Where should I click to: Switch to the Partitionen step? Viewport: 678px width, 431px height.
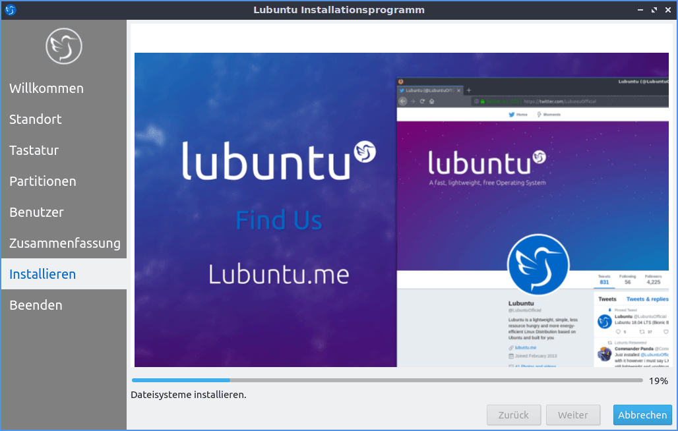tap(64, 181)
